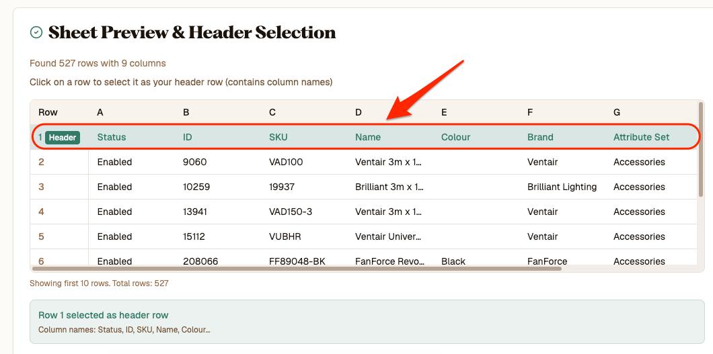Click the Header badge on row 1
The height and width of the screenshot is (354, 713).
pyautogui.click(x=63, y=138)
